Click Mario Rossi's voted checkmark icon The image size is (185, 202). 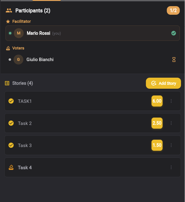tap(174, 33)
